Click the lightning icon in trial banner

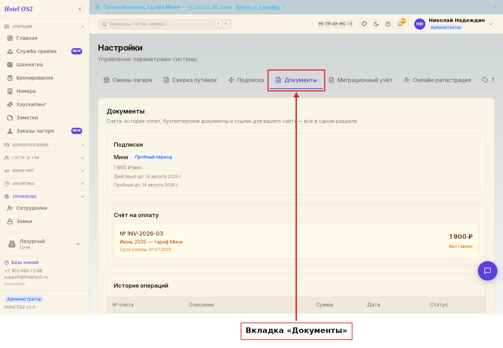[x=98, y=7]
